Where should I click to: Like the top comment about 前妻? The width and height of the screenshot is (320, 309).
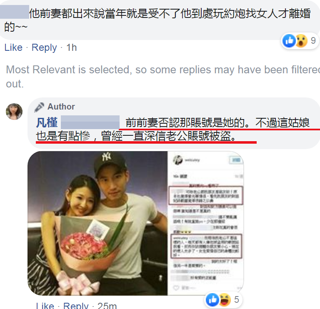13,47
